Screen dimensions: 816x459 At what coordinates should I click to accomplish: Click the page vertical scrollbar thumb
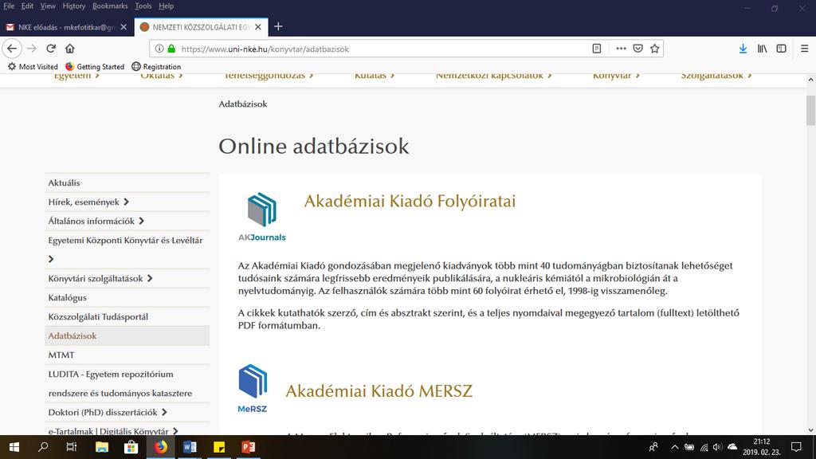(x=810, y=110)
